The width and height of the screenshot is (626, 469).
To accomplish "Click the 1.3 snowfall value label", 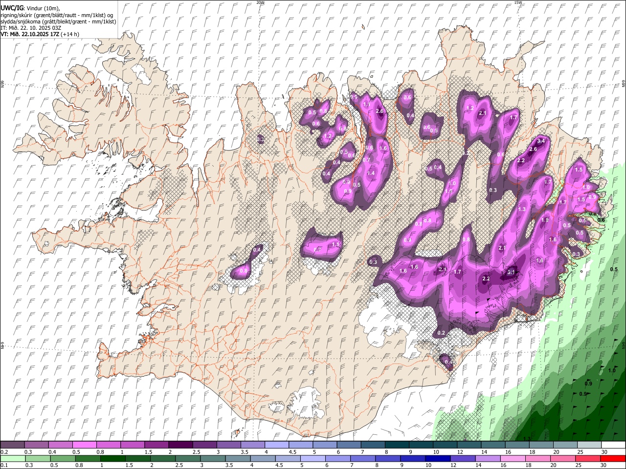I will click(522, 209).
